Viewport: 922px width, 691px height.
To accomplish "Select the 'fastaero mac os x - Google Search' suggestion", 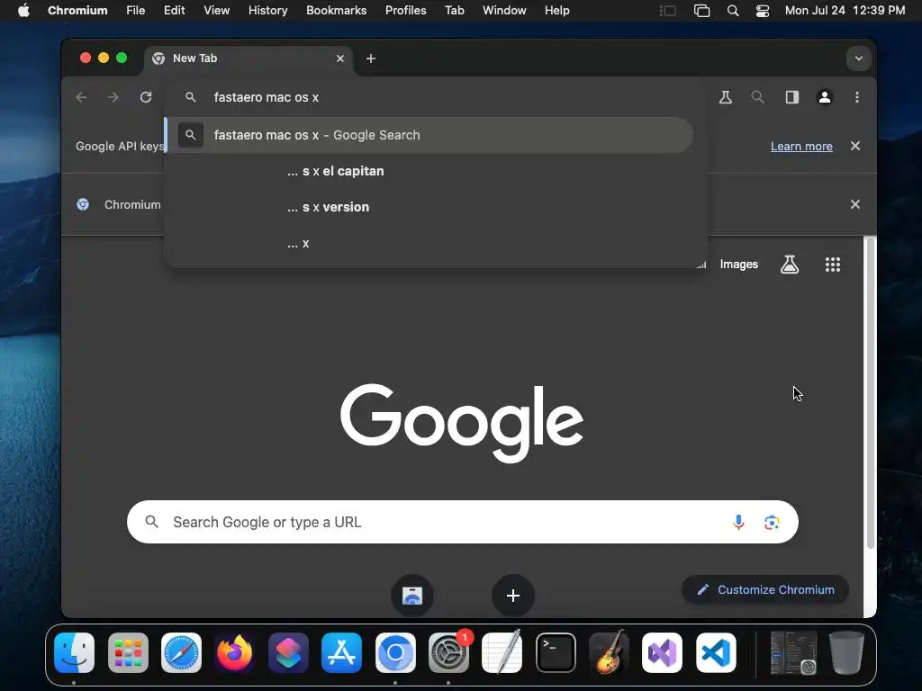I will click(x=429, y=135).
